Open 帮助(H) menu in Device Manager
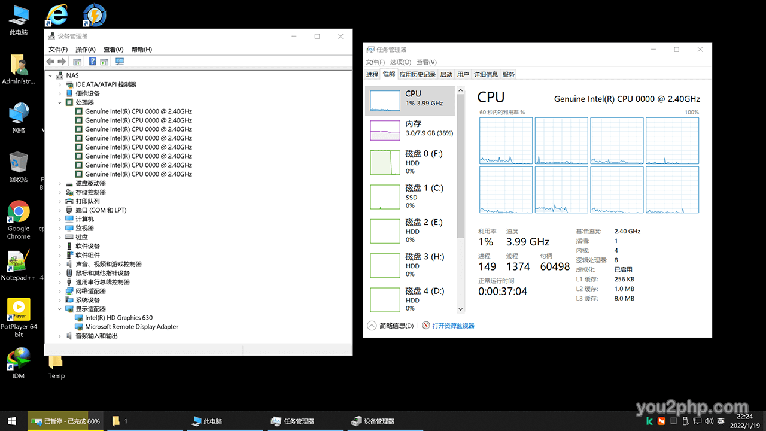The height and width of the screenshot is (431, 766). click(141, 50)
